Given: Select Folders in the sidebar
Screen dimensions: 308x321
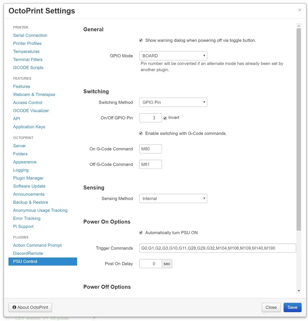Looking at the screenshot, I should (20, 154).
